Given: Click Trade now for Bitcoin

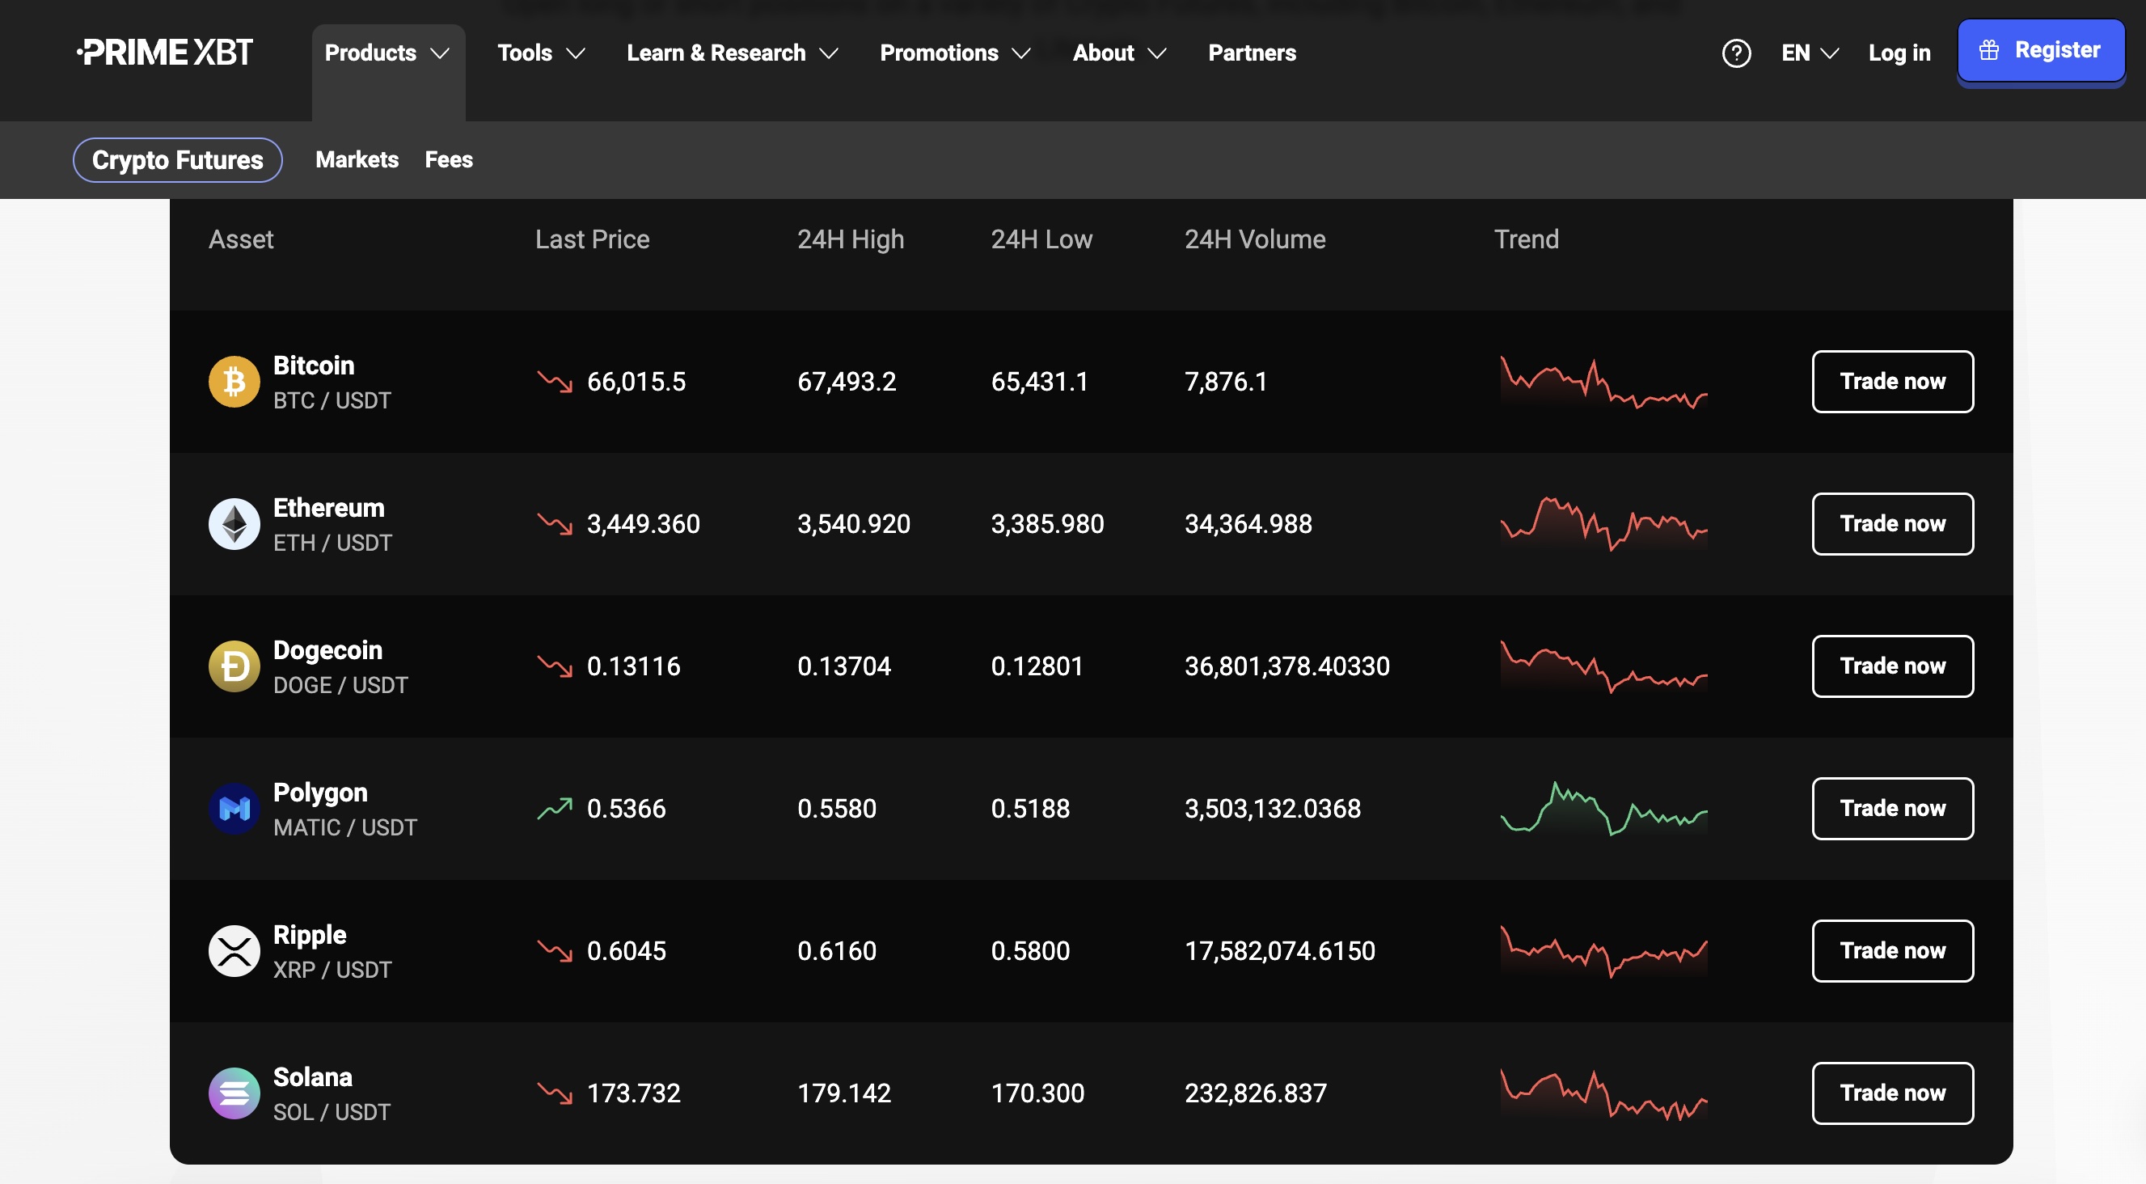Looking at the screenshot, I should point(1892,382).
